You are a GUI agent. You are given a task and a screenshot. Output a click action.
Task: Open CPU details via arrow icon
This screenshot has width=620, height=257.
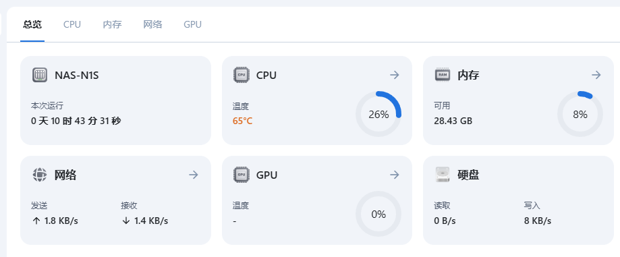[x=394, y=75]
